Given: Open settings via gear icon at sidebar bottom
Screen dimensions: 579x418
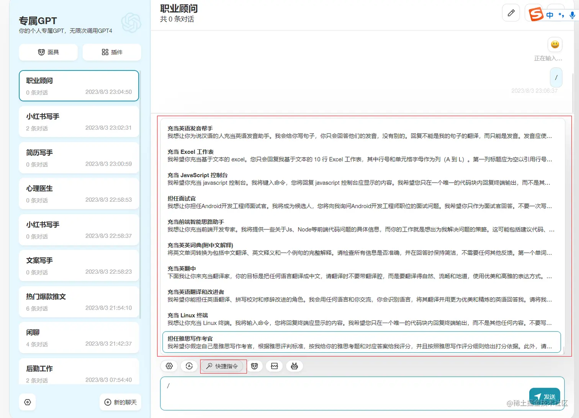Looking at the screenshot, I should pyautogui.click(x=27, y=402).
